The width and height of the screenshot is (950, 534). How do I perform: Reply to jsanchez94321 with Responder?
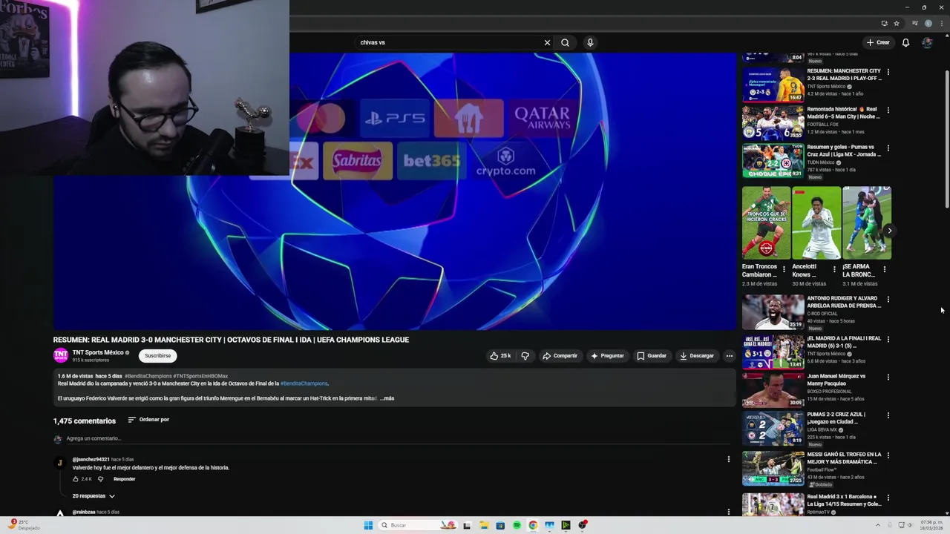click(124, 479)
